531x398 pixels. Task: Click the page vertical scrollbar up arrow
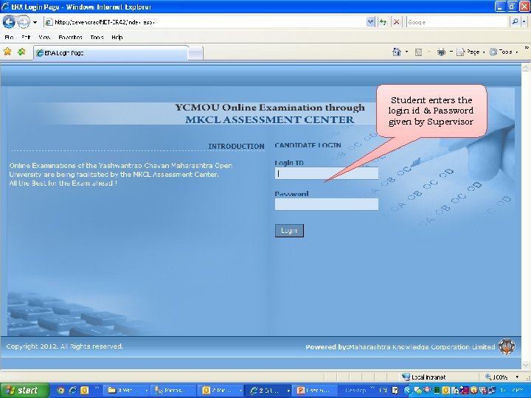(x=525, y=68)
